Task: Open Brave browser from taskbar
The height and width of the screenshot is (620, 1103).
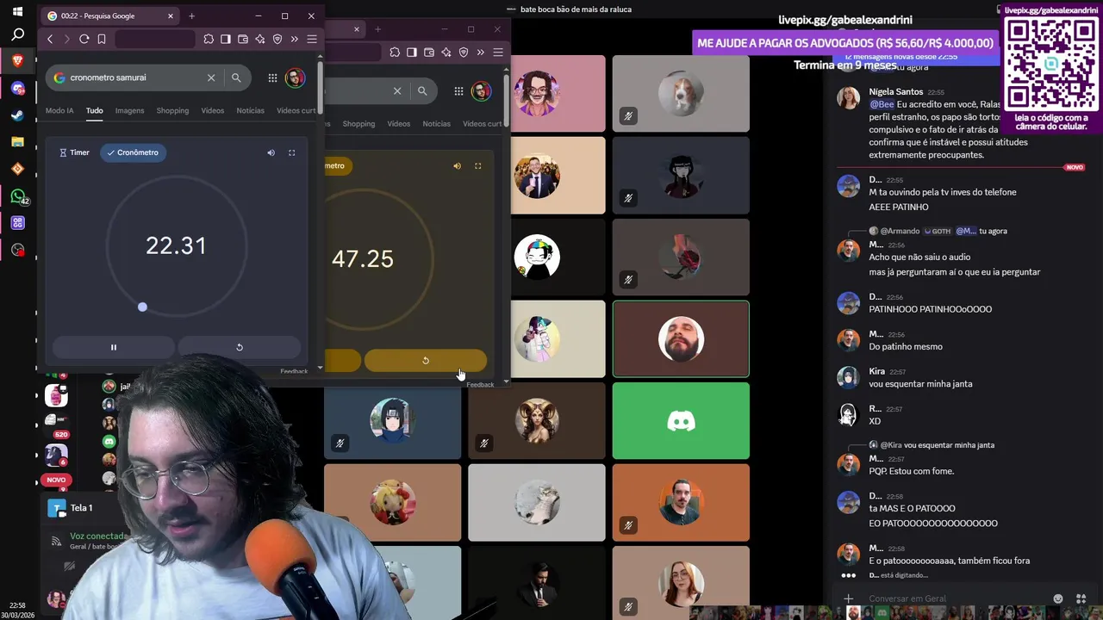Action: click(18, 61)
